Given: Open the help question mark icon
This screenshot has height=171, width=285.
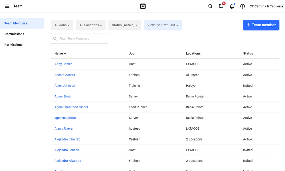Looking at the screenshot, I should pyautogui.click(x=242, y=6).
